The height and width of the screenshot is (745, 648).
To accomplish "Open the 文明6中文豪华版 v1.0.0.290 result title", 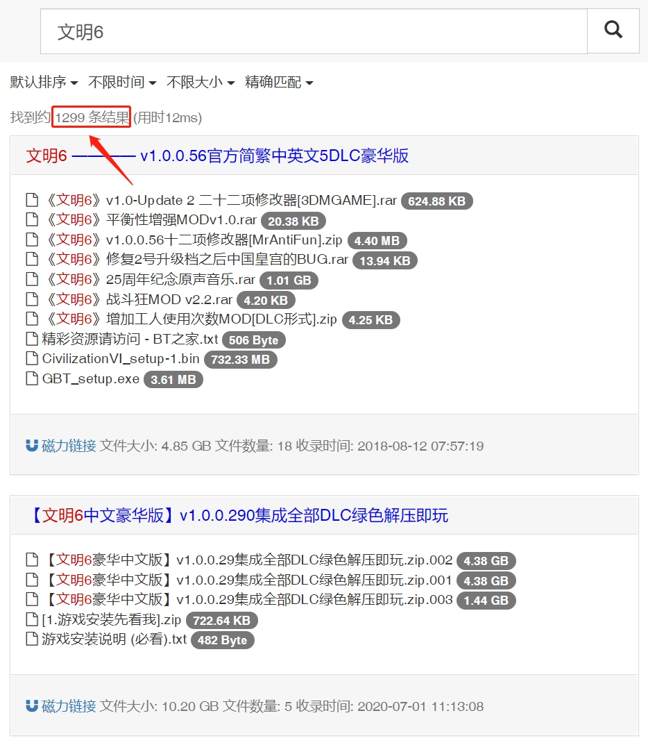I will click(238, 516).
